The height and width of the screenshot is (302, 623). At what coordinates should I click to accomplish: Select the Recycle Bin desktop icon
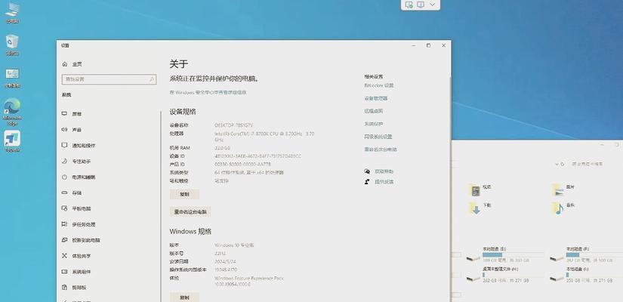(x=12, y=45)
